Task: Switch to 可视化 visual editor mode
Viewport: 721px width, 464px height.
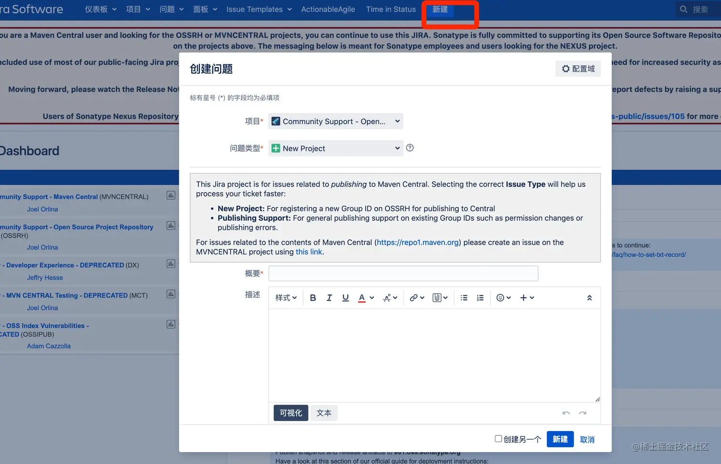Action: [x=291, y=413]
